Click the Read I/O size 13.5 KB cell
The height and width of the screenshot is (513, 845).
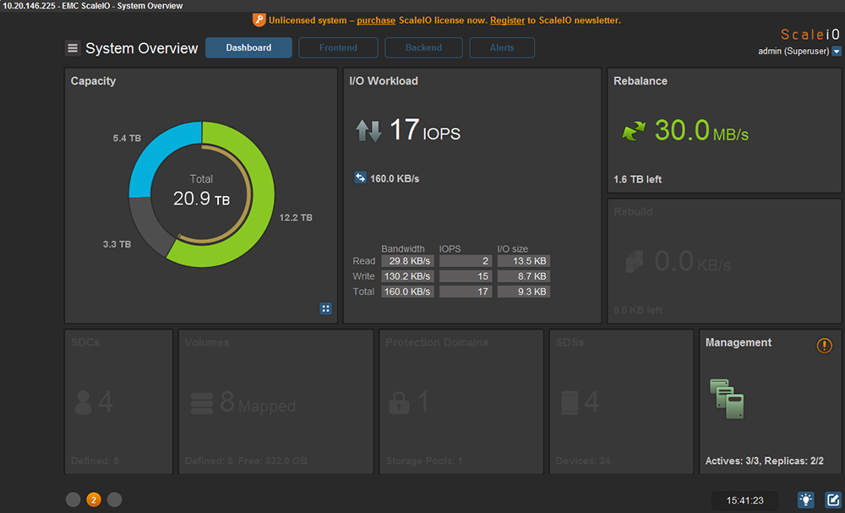523,261
